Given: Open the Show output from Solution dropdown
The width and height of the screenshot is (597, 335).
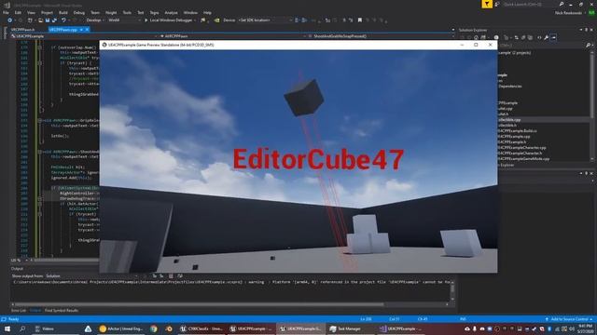Looking at the screenshot, I should coord(91,276).
